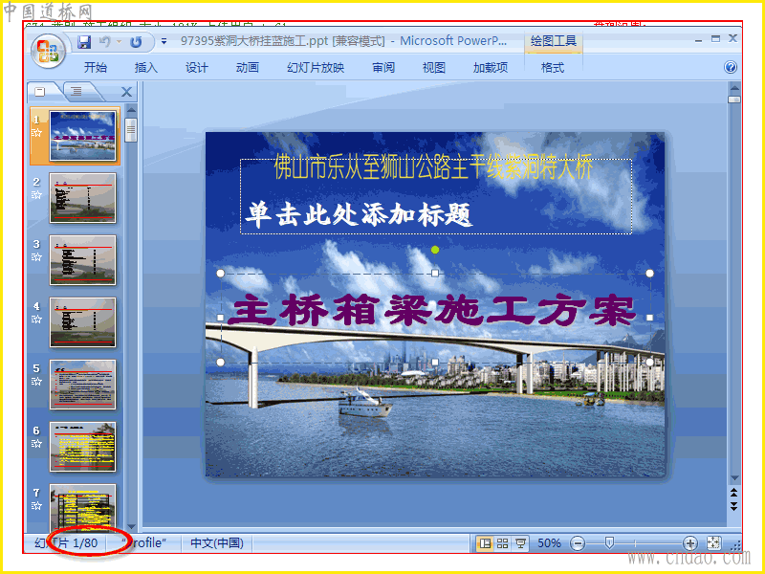Select slide 5 thumbnail
This screenshot has height=574, width=765.
tap(83, 385)
